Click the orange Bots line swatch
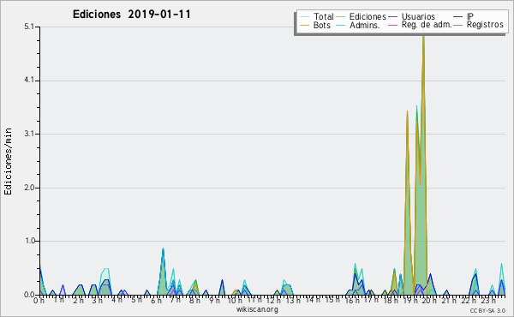514x317 pixels. [304, 25]
